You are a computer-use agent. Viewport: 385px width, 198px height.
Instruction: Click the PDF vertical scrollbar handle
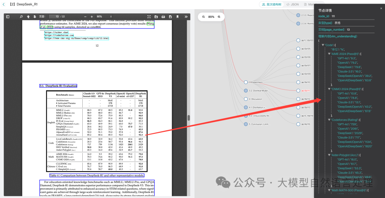[189, 118]
